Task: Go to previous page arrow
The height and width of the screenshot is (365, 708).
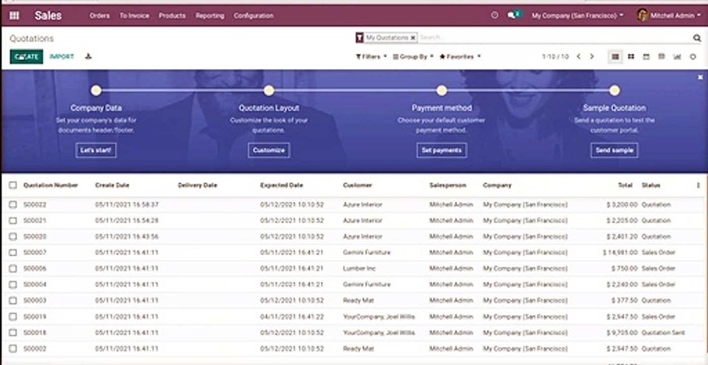Action: point(579,57)
